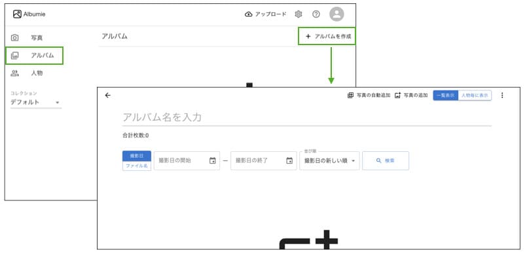Go back using the left arrow
This screenshot has height=256, width=527.
tap(107, 96)
